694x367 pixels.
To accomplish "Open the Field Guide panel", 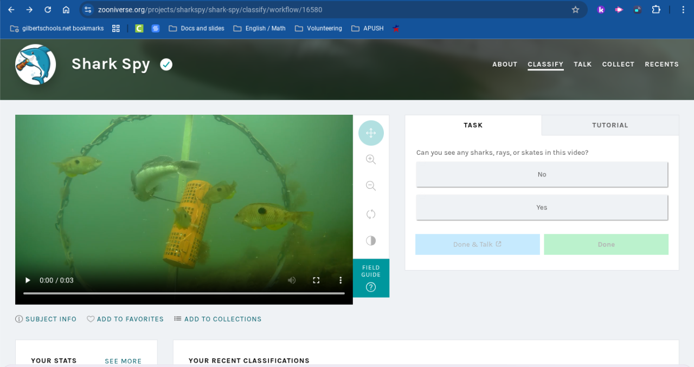I will coord(371,278).
